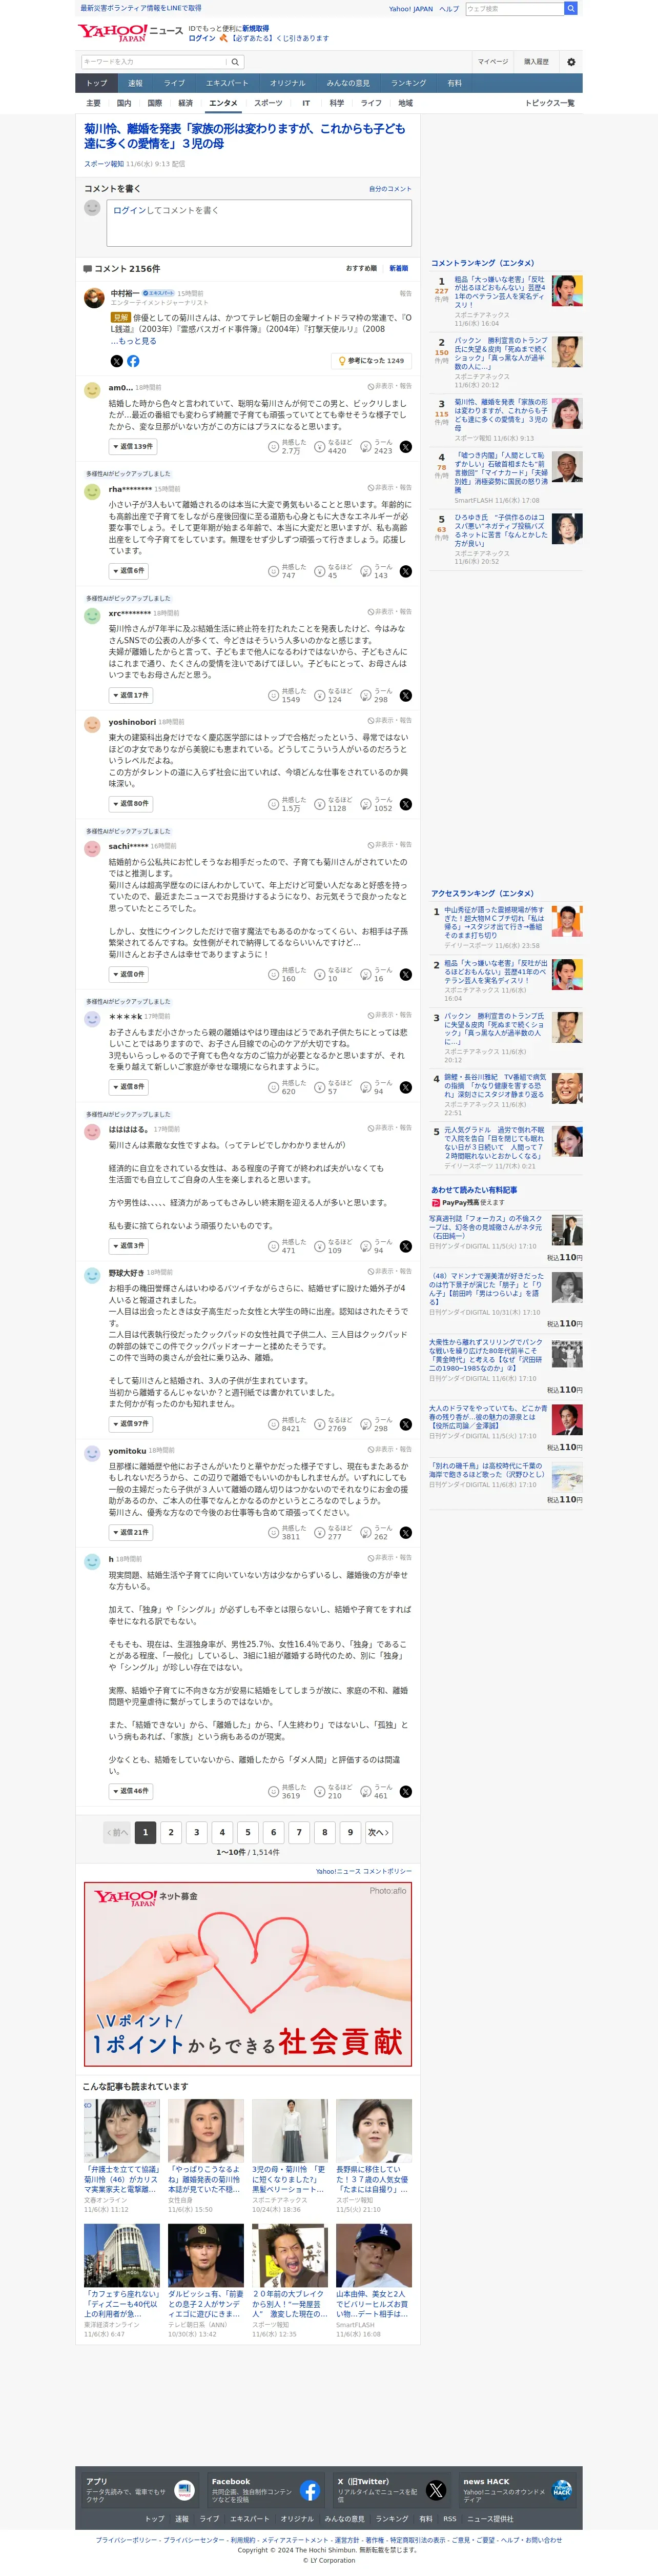The width and height of the screenshot is (658, 2576).
Task: Click the 参考になった 1249 button
Action: tap(371, 361)
